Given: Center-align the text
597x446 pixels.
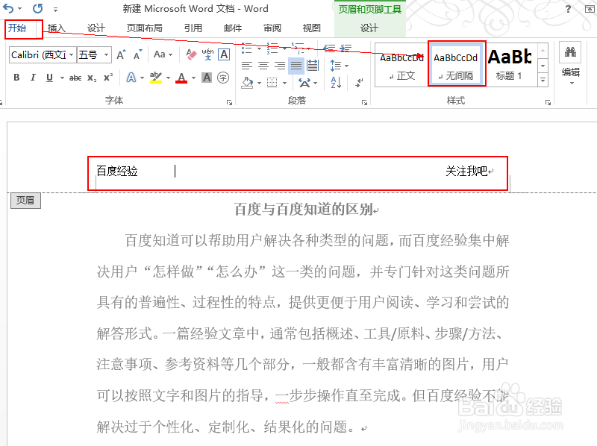Looking at the screenshot, I should [263, 66].
